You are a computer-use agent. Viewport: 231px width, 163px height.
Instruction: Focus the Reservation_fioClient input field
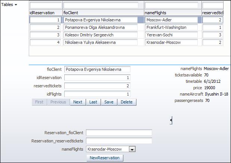click(119, 133)
